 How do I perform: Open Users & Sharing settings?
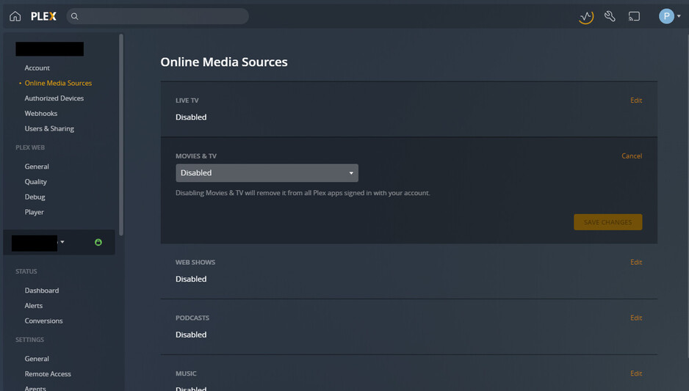click(x=49, y=129)
